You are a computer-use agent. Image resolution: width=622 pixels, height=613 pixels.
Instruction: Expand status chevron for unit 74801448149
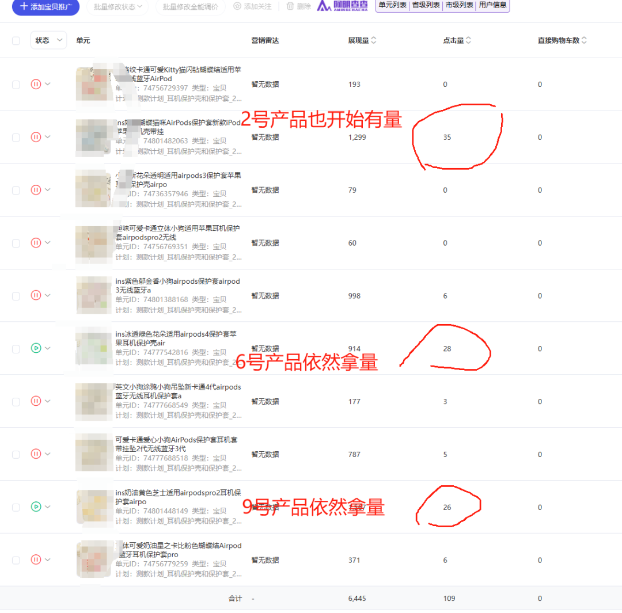[x=48, y=507]
